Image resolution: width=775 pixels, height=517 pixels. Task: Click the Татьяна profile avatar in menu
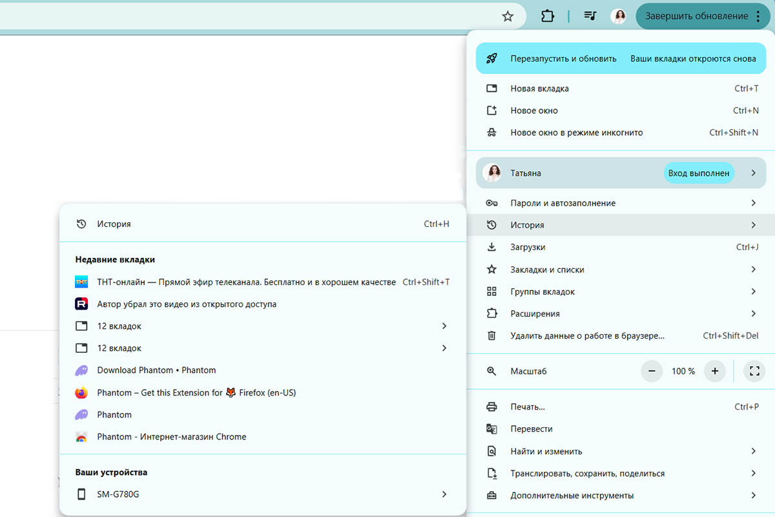492,173
